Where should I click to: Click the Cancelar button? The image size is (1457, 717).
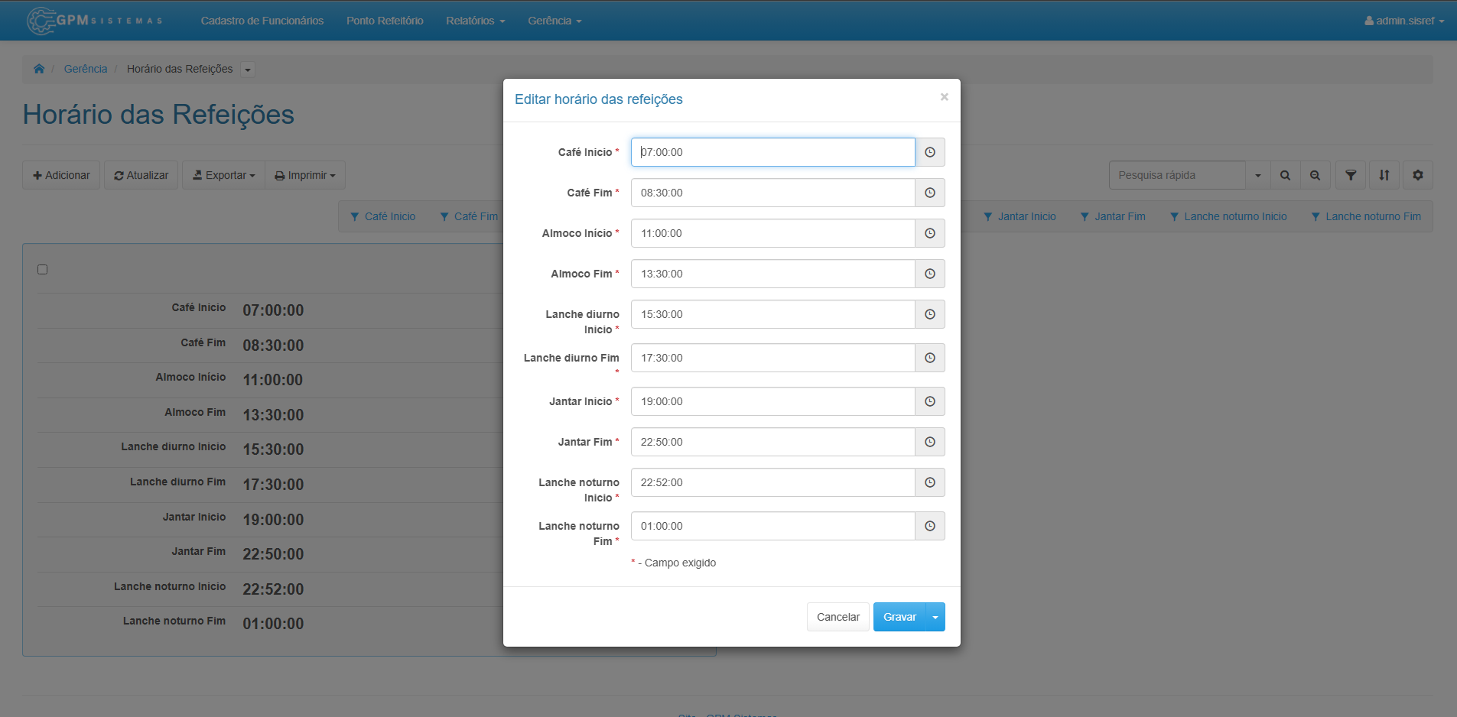(x=838, y=617)
